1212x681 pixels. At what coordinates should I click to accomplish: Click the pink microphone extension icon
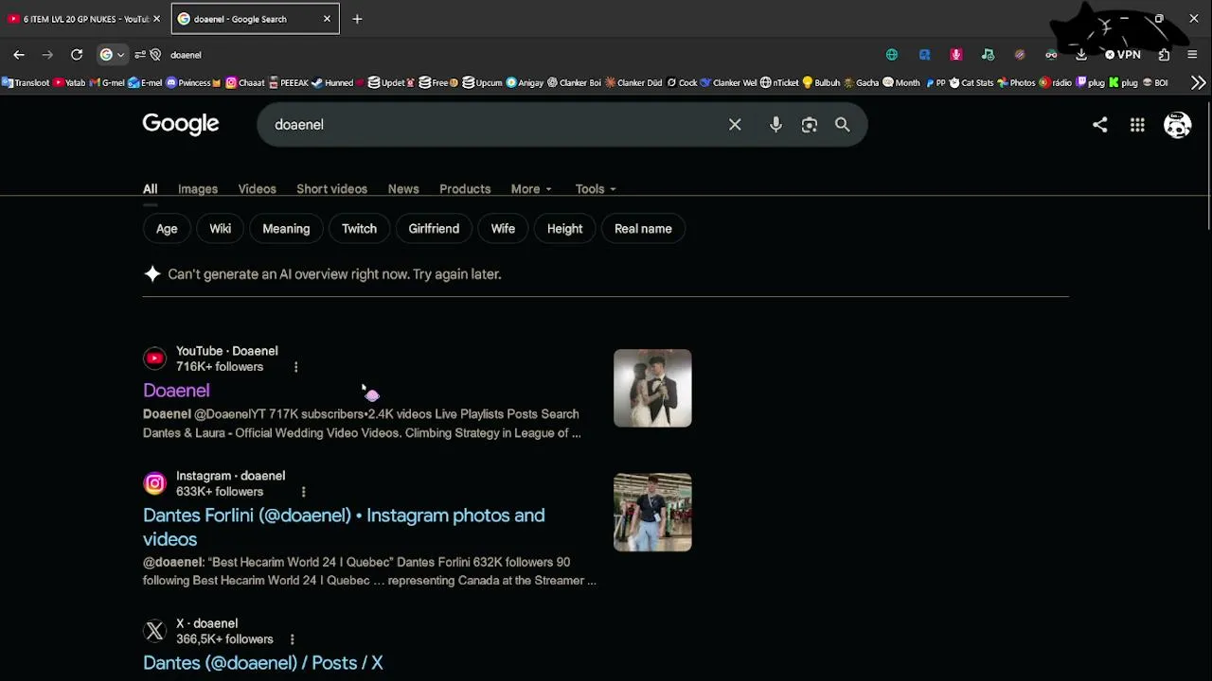956,55
